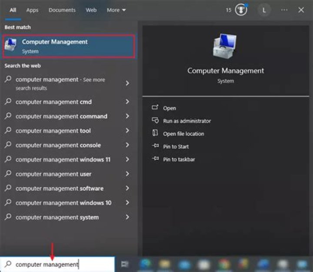Click the Microsoft Rewards trophy icon
Image resolution: width=313 pixels, height=272 pixels.
pyautogui.click(x=241, y=10)
